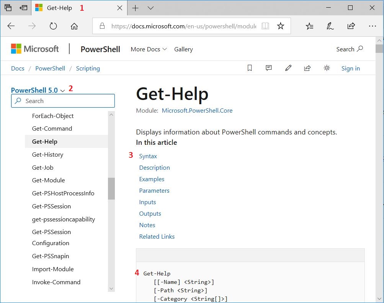This screenshot has width=384, height=303.
Task: Click the sidebar scrollbar thumb
Action: tap(111, 188)
